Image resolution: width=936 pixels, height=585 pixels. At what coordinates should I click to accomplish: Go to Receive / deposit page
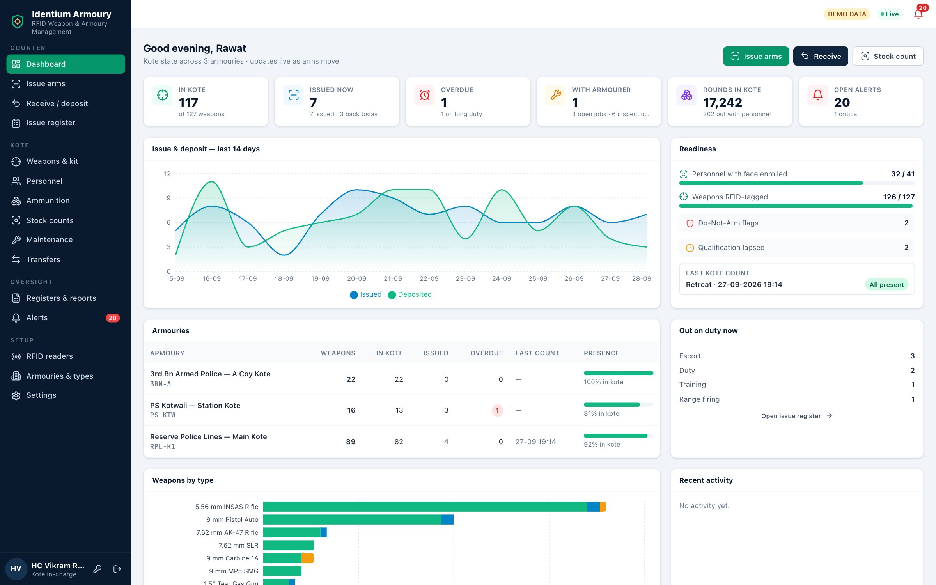pyautogui.click(x=66, y=103)
